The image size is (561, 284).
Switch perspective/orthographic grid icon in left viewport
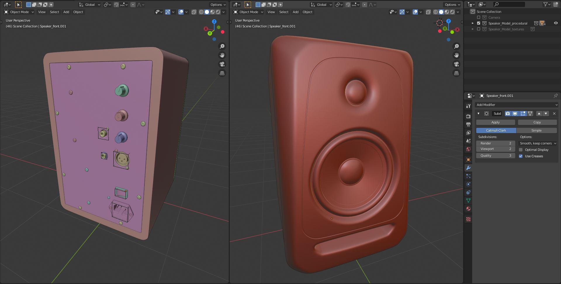click(222, 73)
